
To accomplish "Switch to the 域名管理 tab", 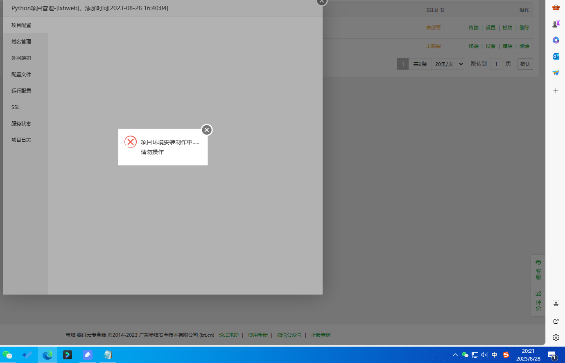I will (26, 41).
